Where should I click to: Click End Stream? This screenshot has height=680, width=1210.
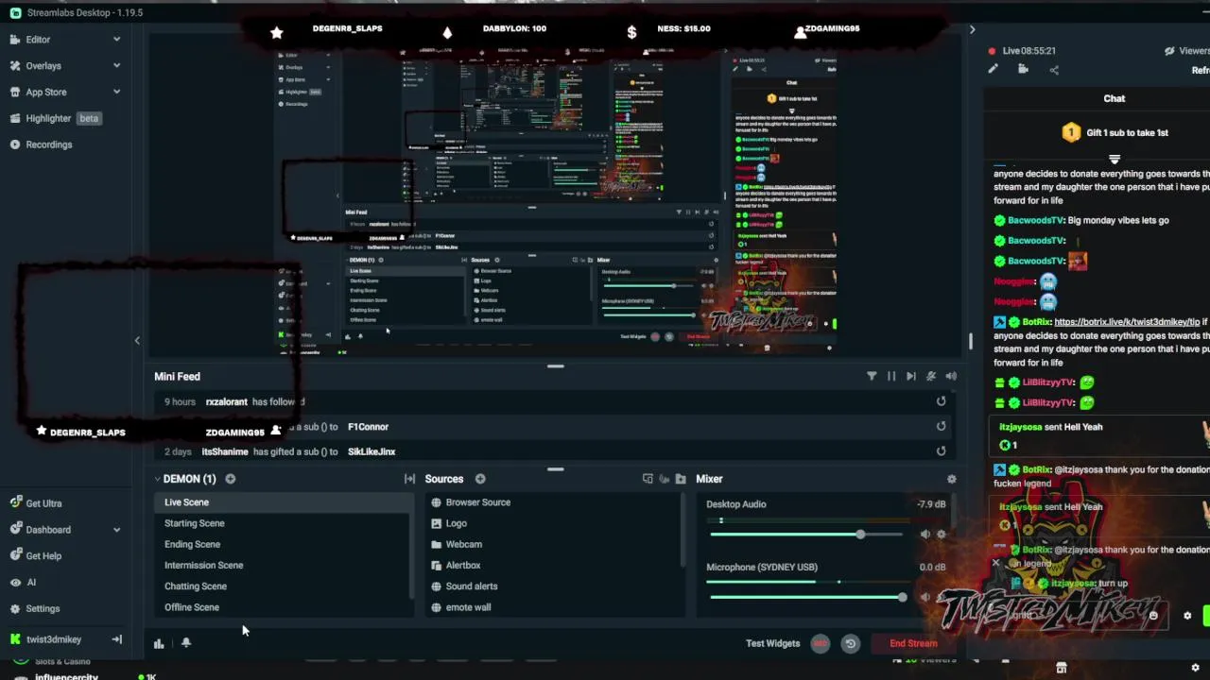[x=913, y=643]
